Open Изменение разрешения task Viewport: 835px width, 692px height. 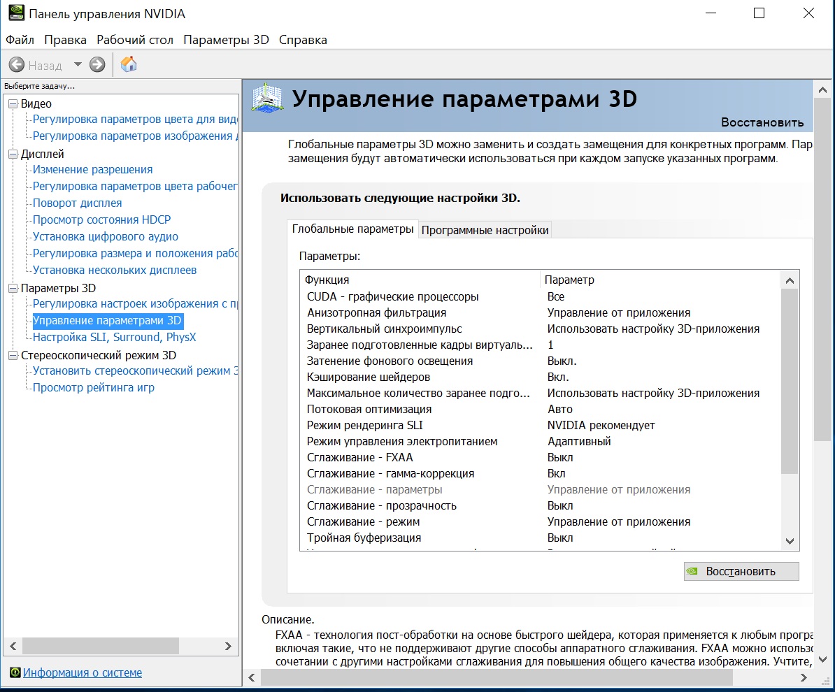[92, 170]
